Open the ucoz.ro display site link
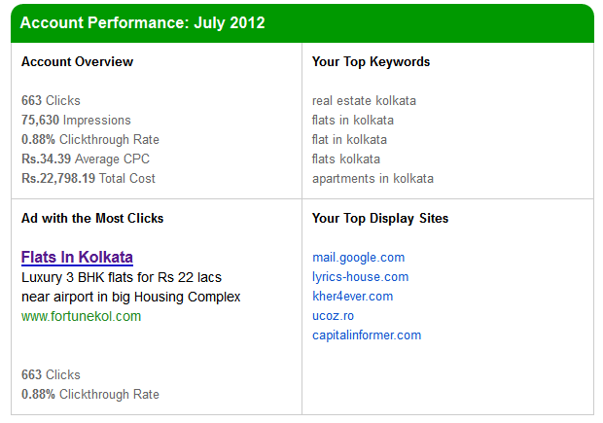This screenshot has width=603, height=423. click(x=333, y=316)
